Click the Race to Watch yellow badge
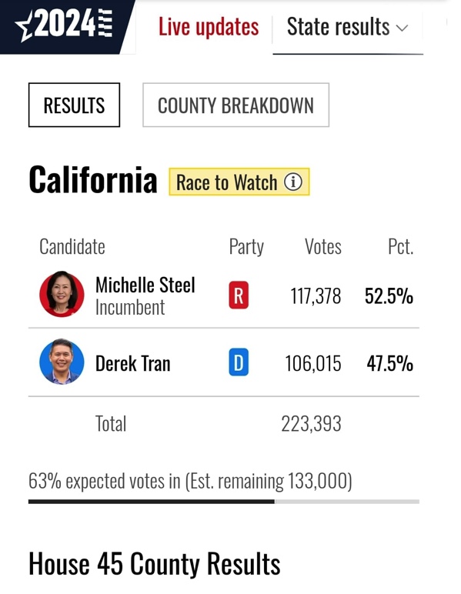This screenshot has width=461, height=594. click(239, 182)
